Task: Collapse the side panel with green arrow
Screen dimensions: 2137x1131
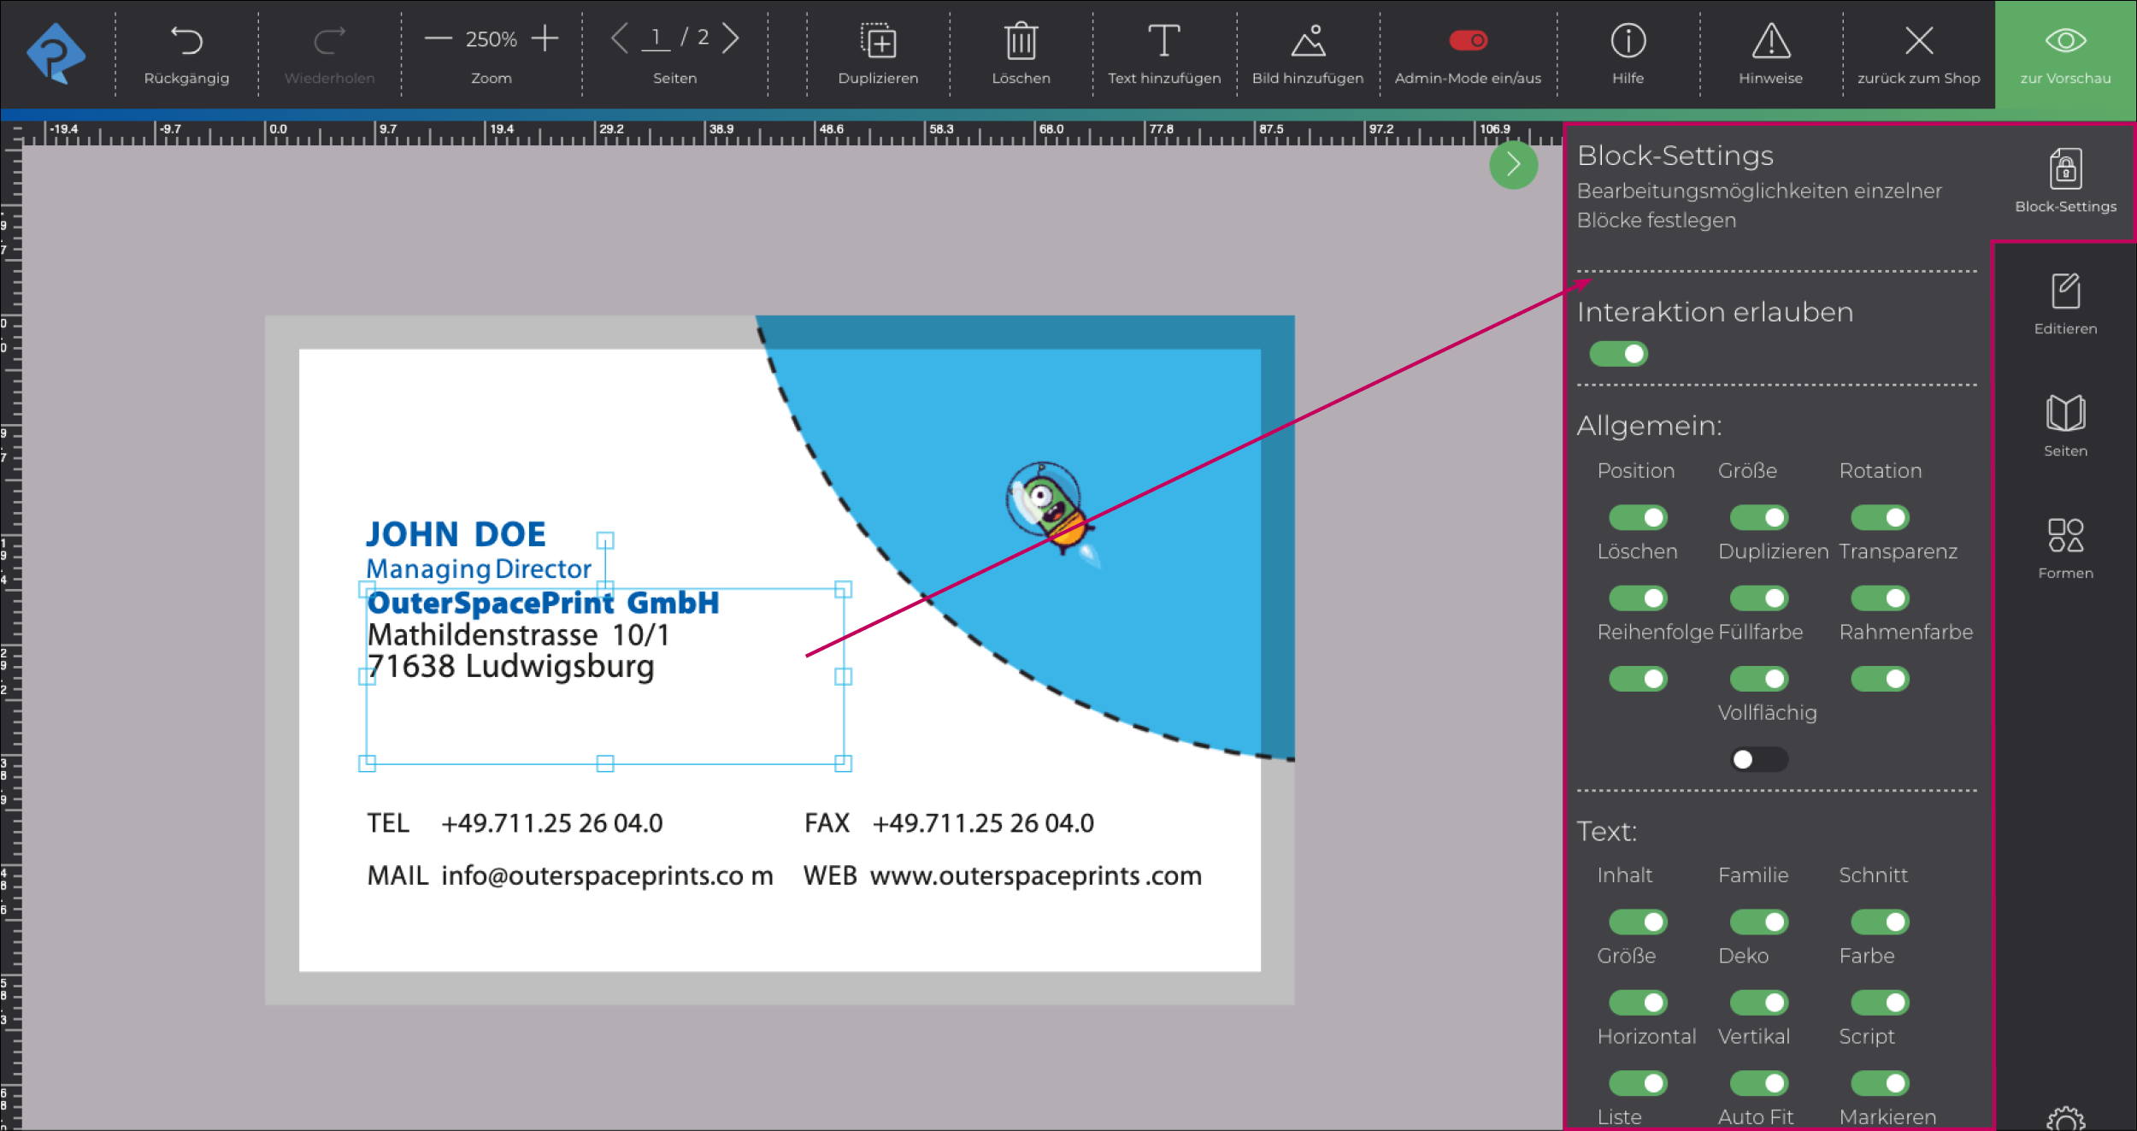Action: (1513, 164)
